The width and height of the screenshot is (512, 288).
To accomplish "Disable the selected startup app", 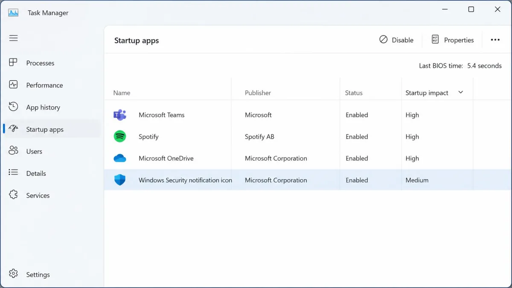I will point(396,40).
